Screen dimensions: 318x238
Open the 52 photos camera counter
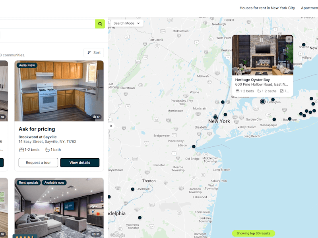pos(96,234)
